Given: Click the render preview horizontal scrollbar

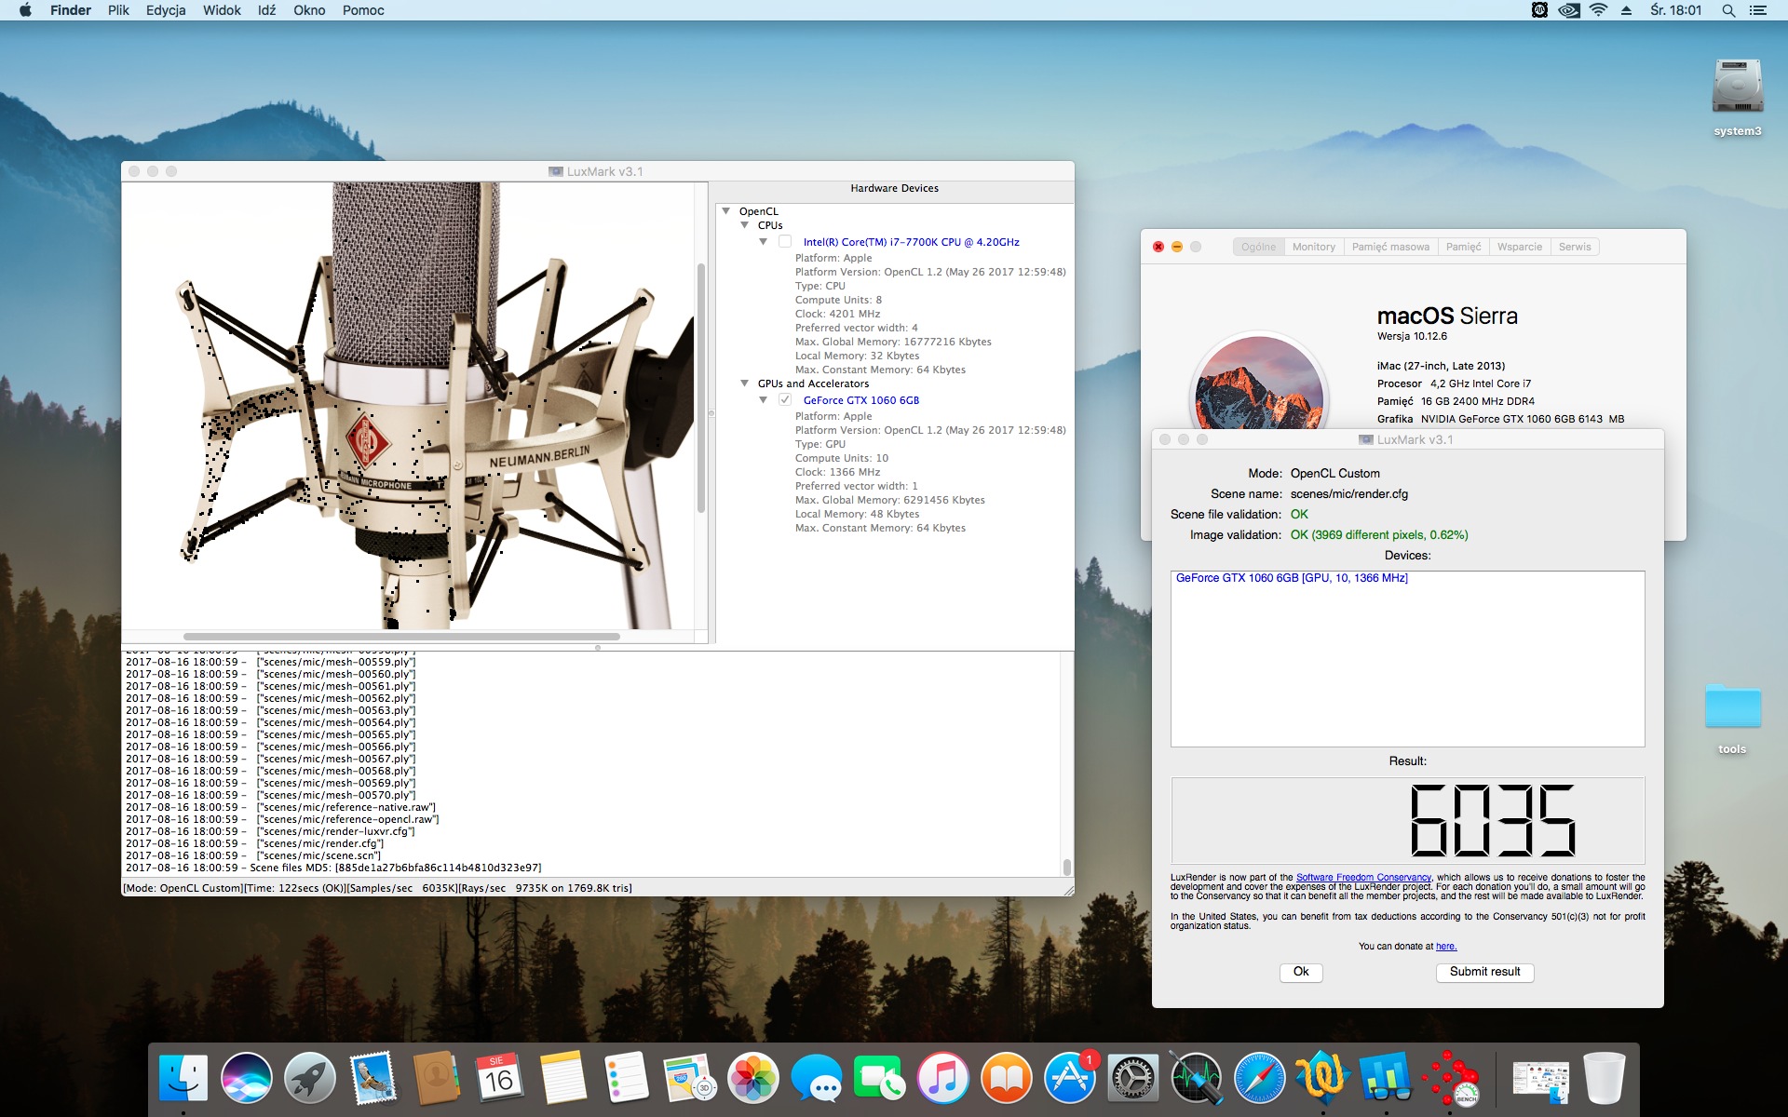Looking at the screenshot, I should [401, 637].
